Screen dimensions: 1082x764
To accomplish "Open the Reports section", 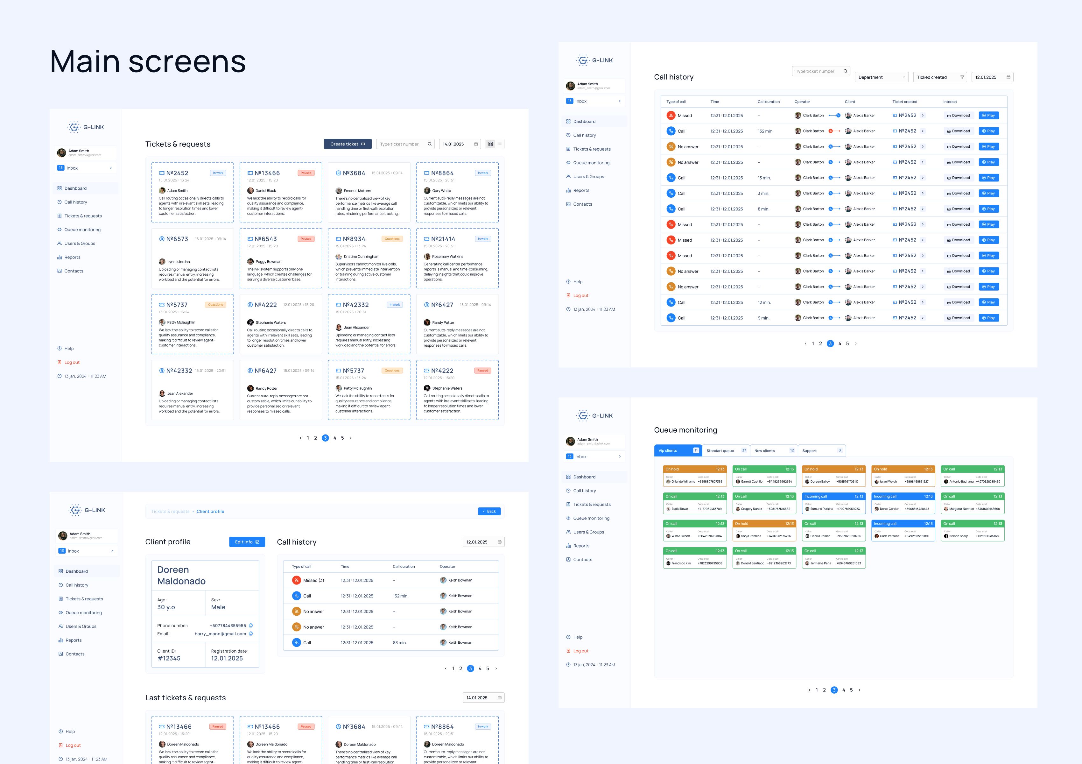I will (73, 257).
